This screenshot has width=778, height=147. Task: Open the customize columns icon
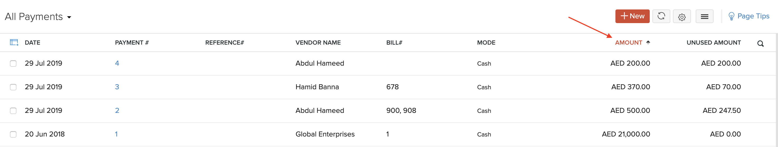14,42
